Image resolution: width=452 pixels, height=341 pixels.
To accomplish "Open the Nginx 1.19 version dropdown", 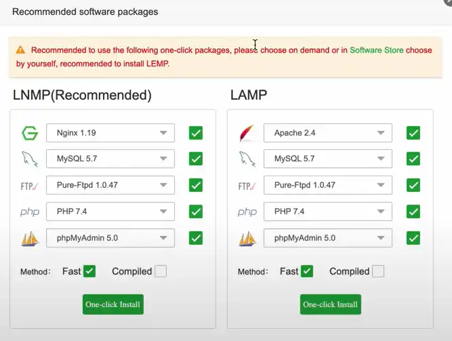I will coord(110,133).
